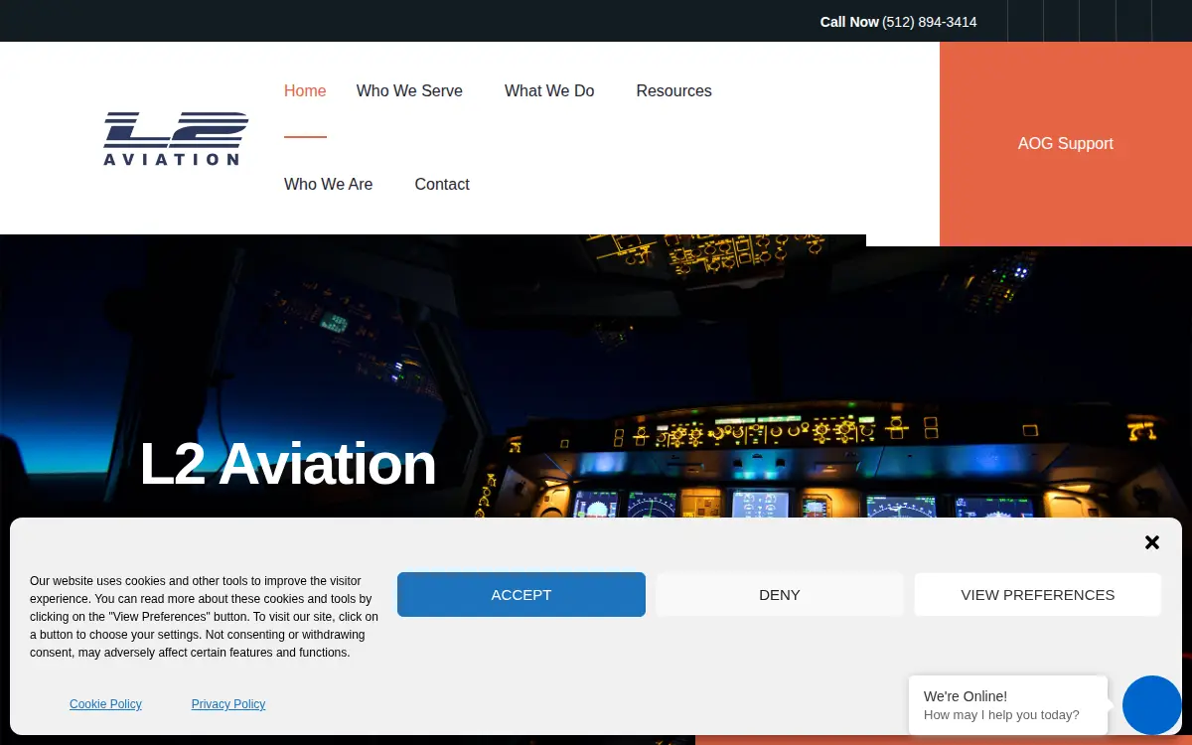Click the AOG Support button
Image resolution: width=1192 pixels, height=745 pixels.
coord(1066,144)
